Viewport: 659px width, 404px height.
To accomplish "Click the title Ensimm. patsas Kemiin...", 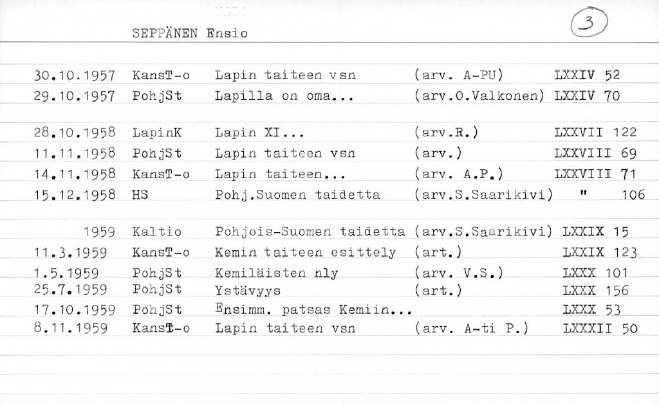I will tap(312, 310).
